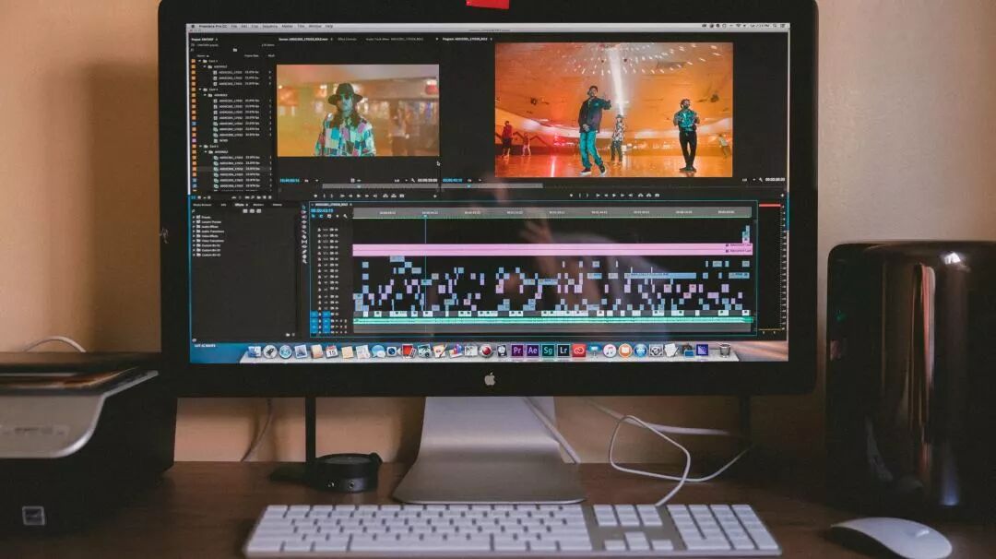
Task: Open the Sequence menu
Action: click(270, 26)
